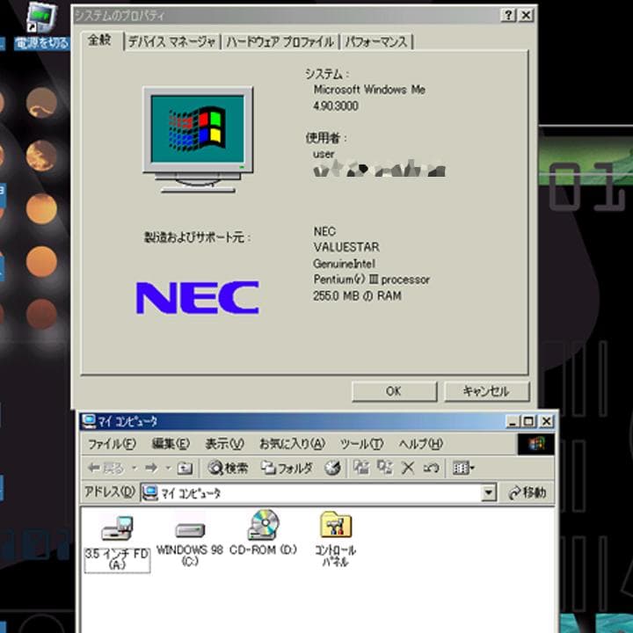The width and height of the screenshot is (633, 633).
Task: Click the Back arrow in My Computer toolbar
Action: (x=105, y=469)
